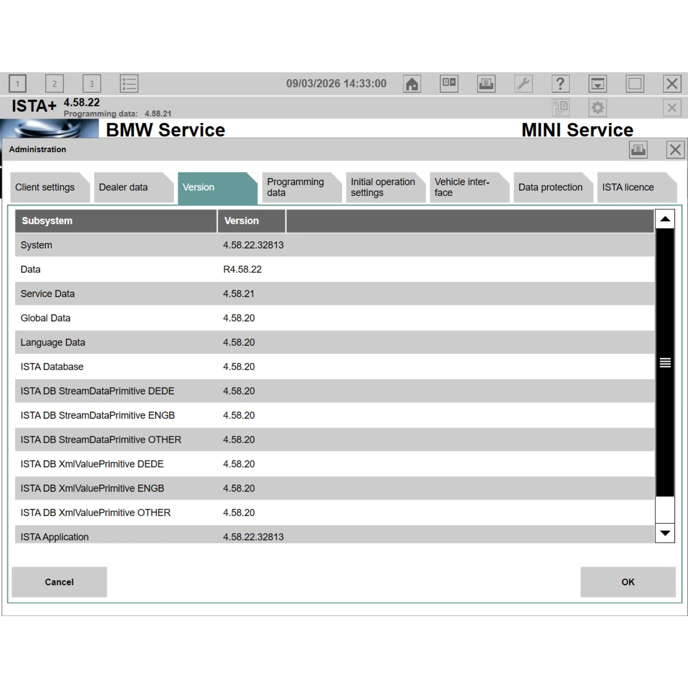Click the Cancel button
This screenshot has width=688, height=688.
59,582
